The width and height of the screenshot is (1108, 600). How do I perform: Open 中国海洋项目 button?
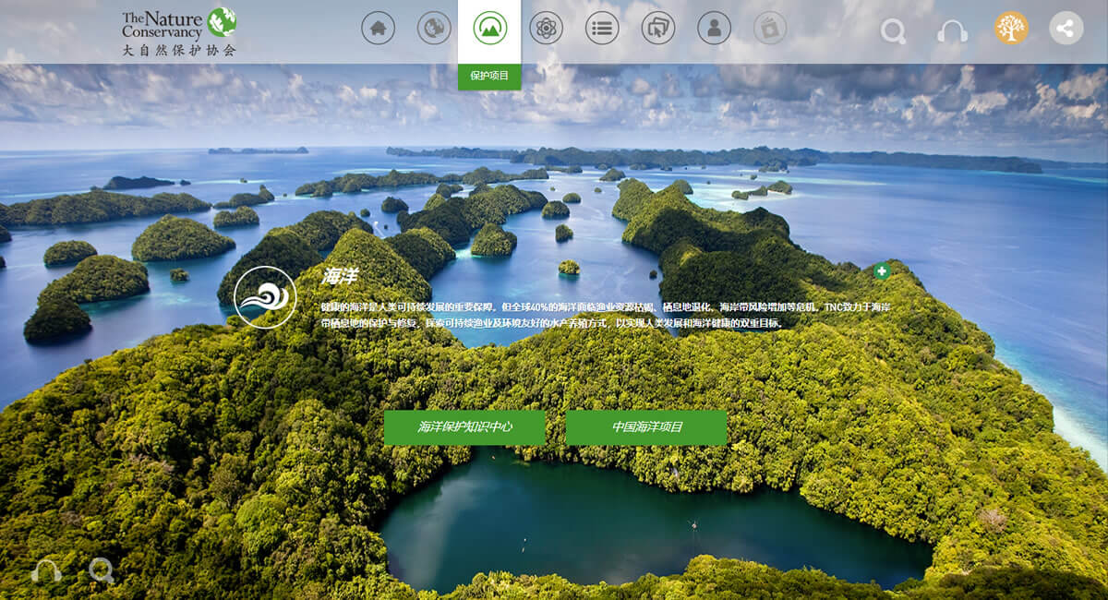click(646, 427)
